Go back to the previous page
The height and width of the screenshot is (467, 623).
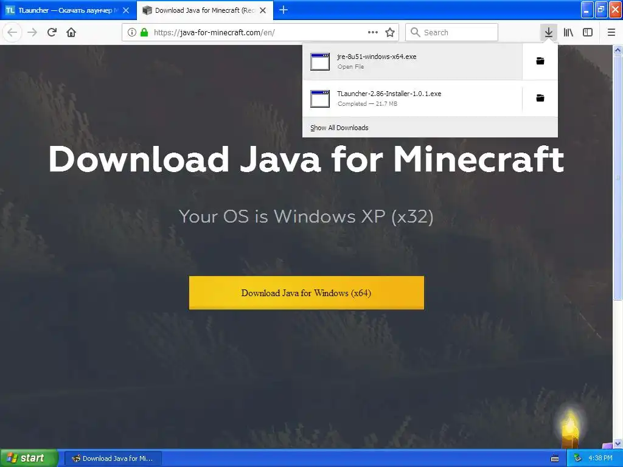pyautogui.click(x=12, y=32)
